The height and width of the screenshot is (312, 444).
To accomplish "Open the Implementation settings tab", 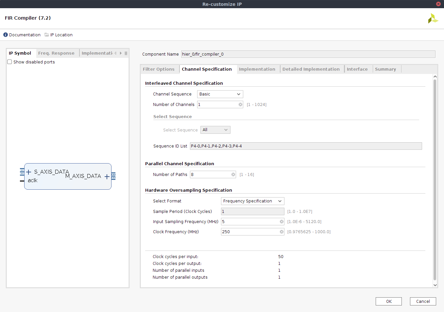I will point(257,69).
